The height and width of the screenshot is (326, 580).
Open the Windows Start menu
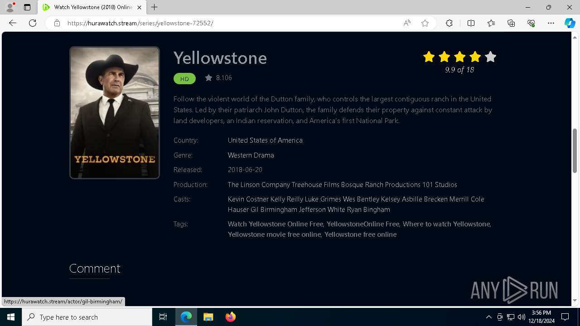(x=11, y=317)
